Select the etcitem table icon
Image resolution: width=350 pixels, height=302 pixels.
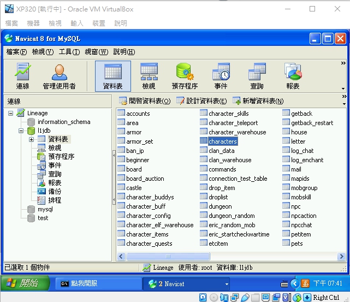tap(204, 243)
